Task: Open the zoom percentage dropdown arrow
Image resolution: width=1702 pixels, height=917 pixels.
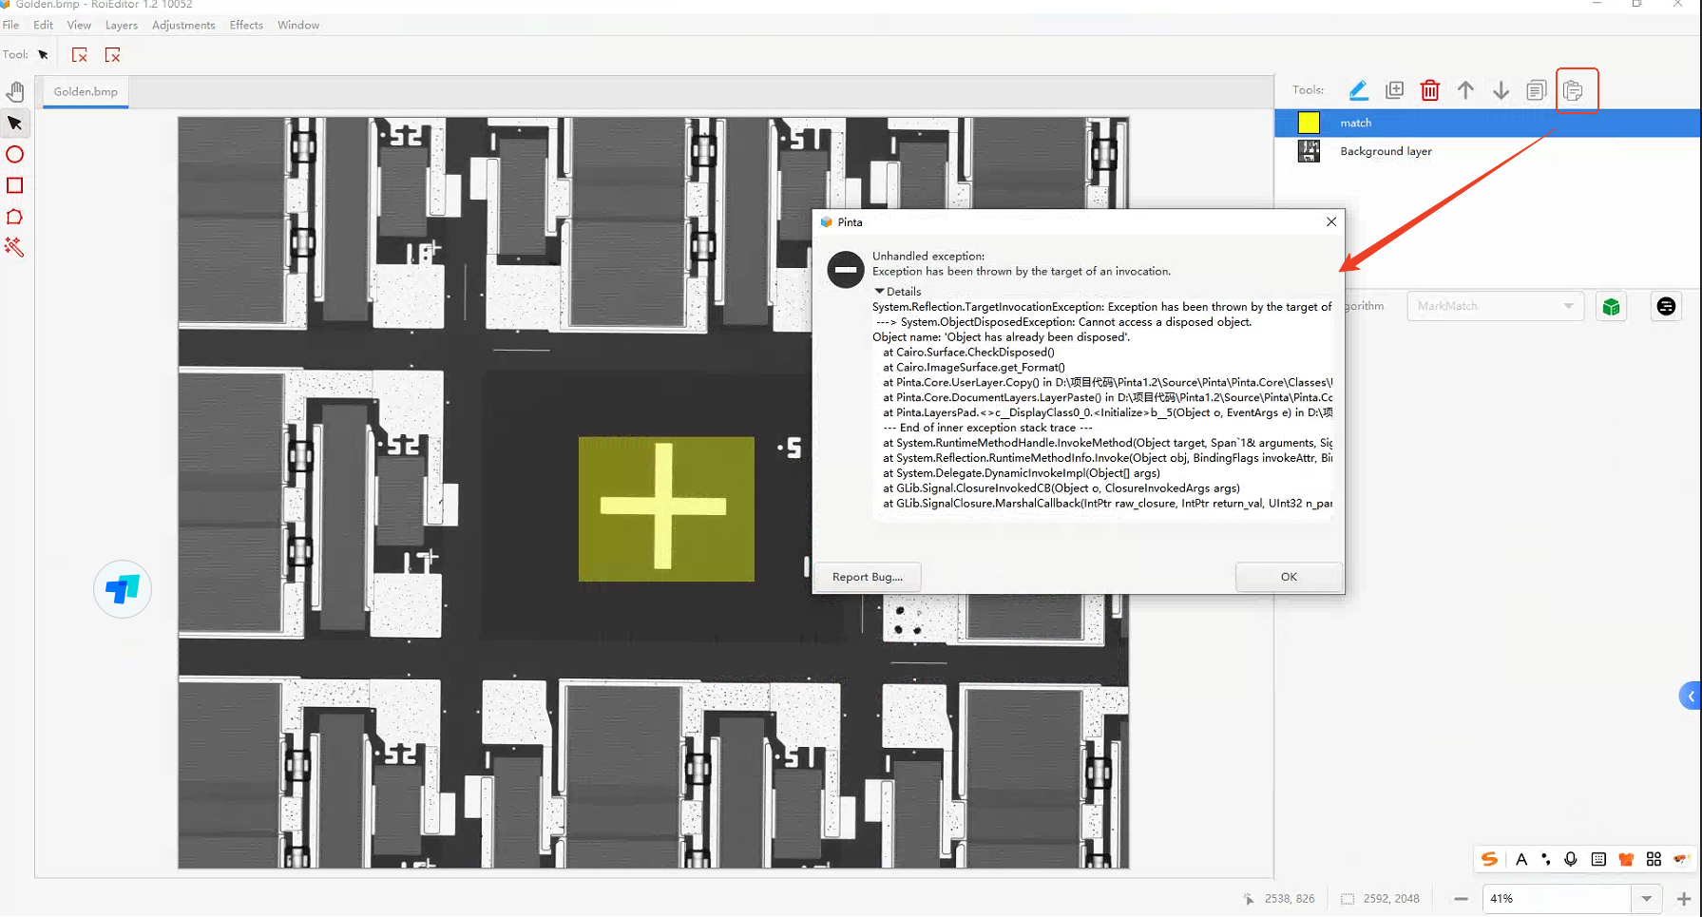Action: [1646, 899]
